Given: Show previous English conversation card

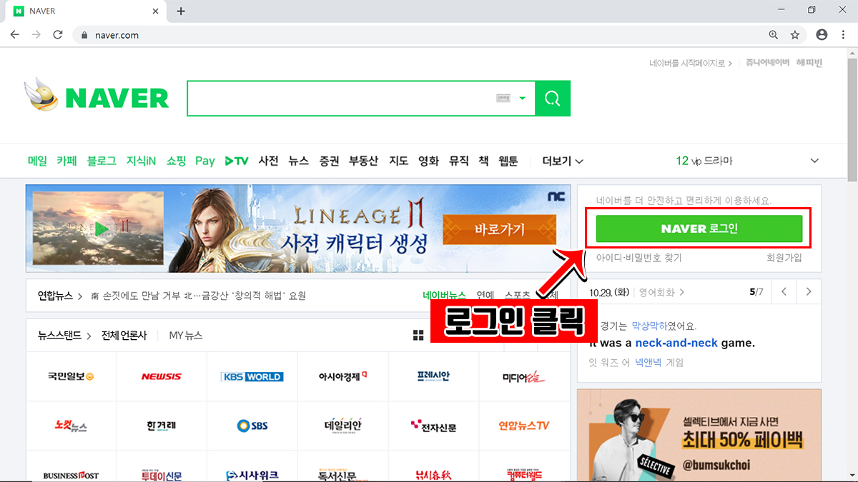Looking at the screenshot, I should (784, 291).
